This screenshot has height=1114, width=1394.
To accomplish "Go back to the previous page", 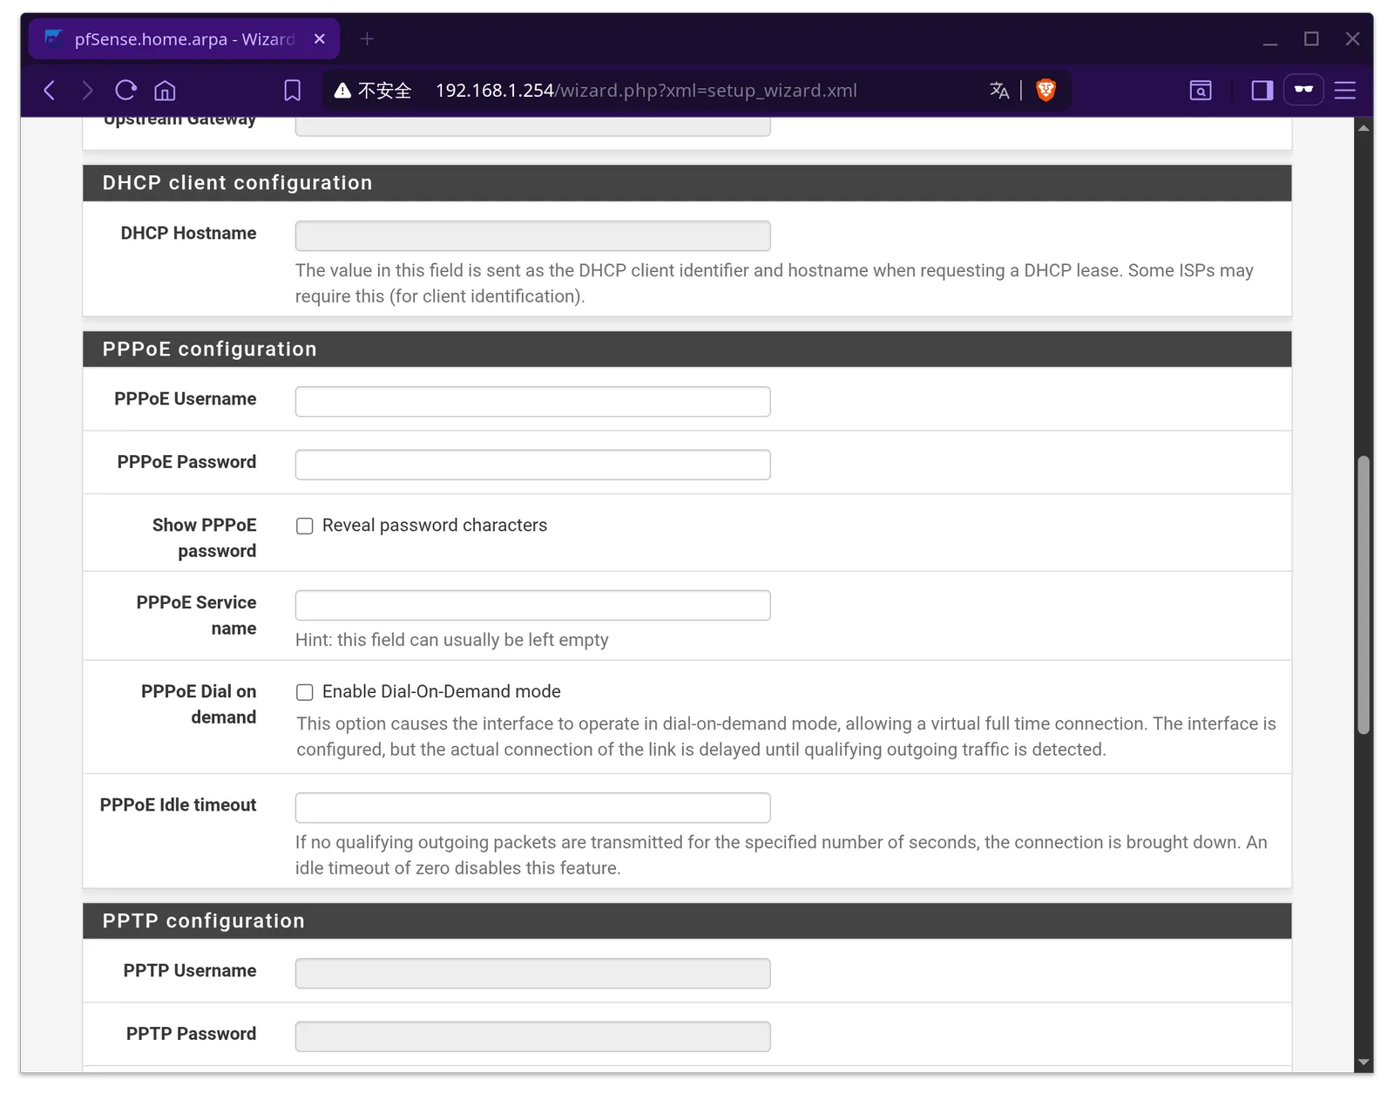I will pyautogui.click(x=50, y=91).
